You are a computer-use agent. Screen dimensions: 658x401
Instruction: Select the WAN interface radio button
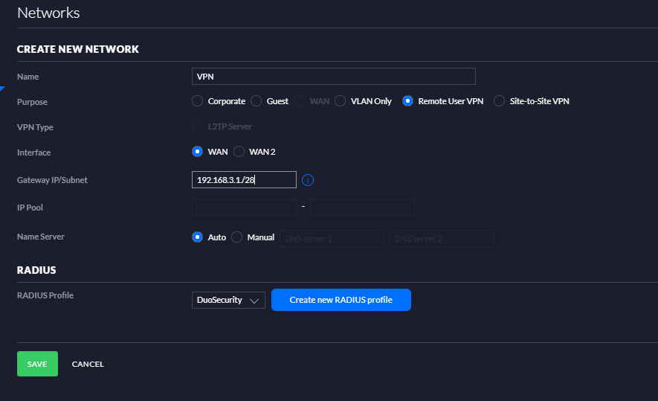click(x=197, y=152)
